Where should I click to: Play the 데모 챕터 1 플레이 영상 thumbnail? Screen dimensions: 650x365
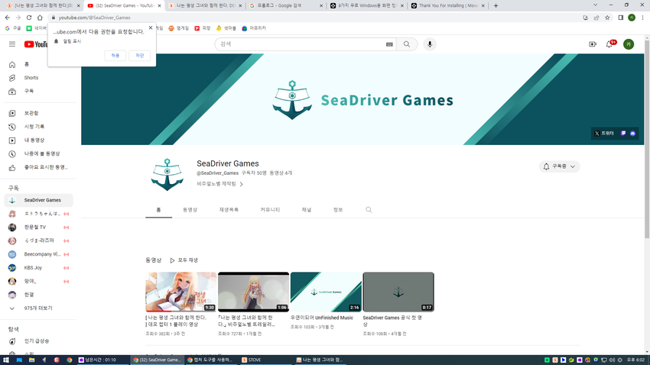click(180, 292)
